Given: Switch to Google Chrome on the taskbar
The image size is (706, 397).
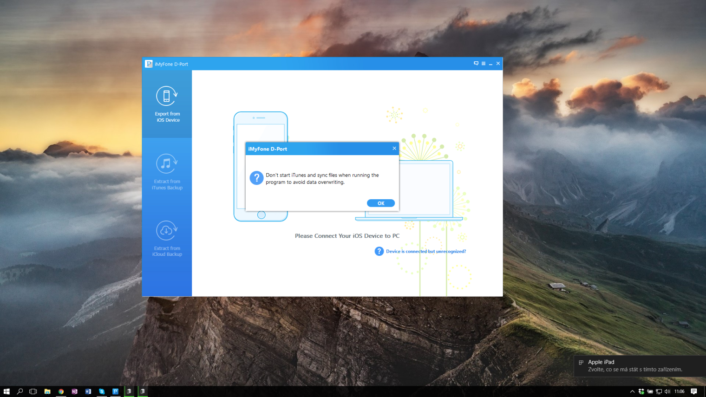Looking at the screenshot, I should click(61, 391).
